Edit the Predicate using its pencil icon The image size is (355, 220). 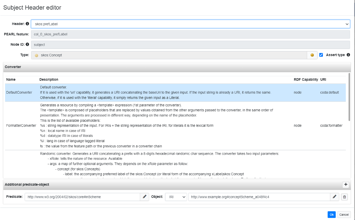click(144, 196)
